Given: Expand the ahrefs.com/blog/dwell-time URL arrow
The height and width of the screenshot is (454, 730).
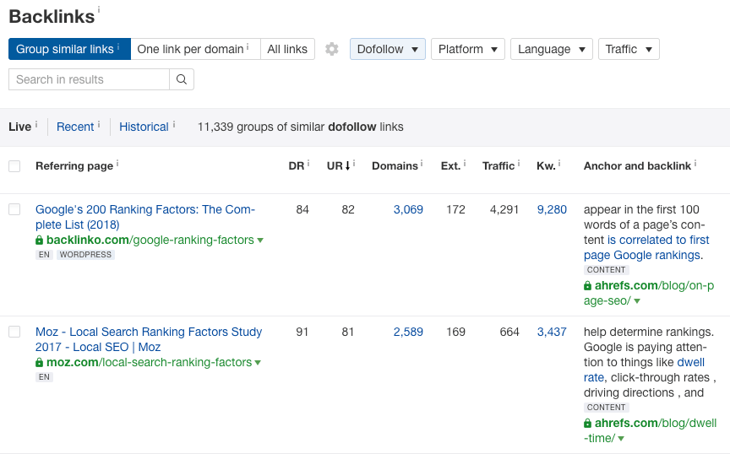Looking at the screenshot, I should coord(621,439).
